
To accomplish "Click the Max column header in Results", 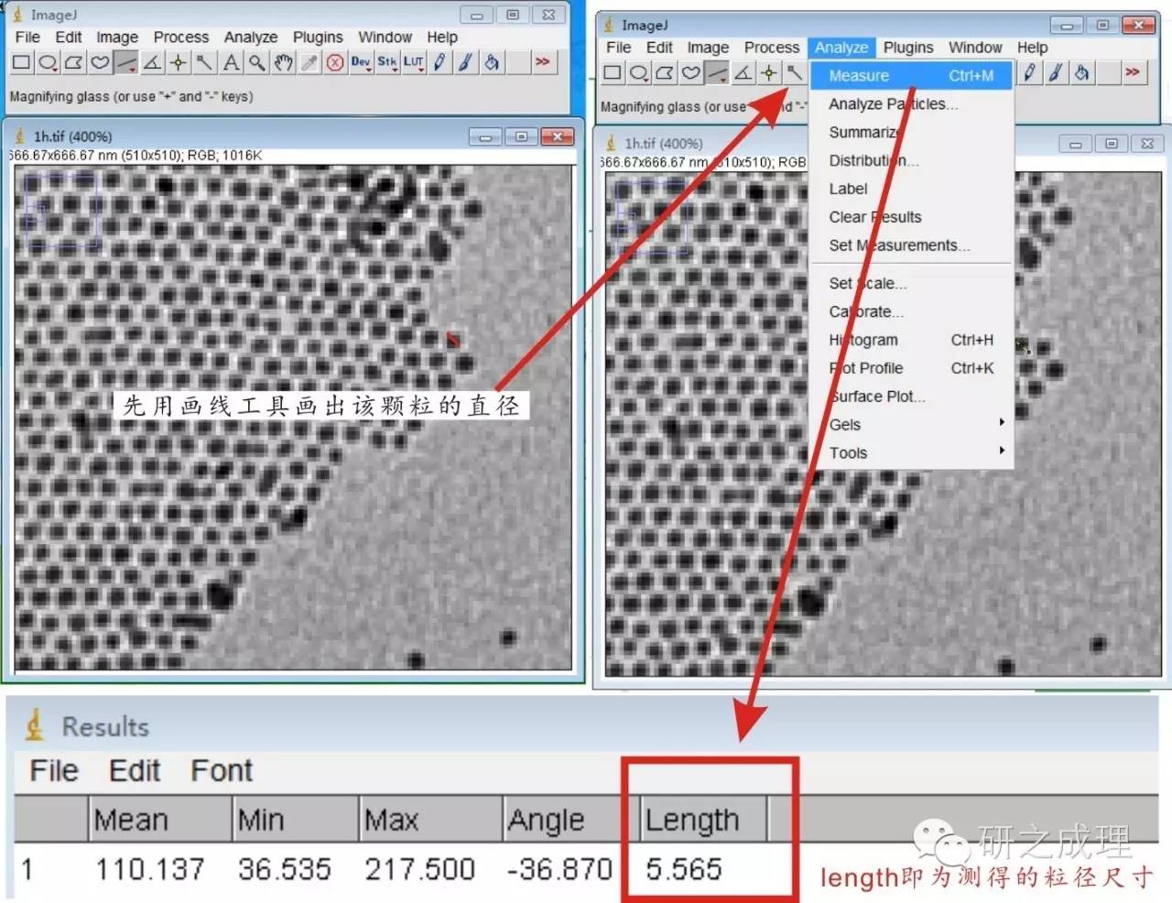I will tap(431, 820).
